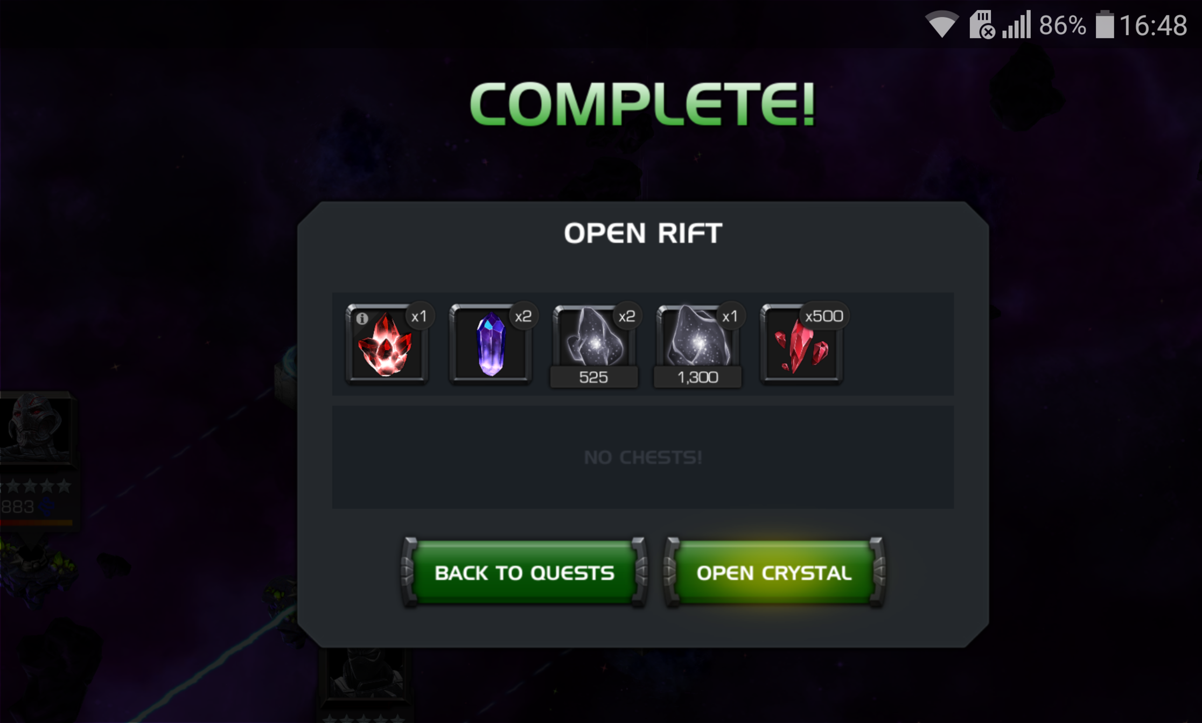
Task: Click Open Crystal button
Action: 774,573
